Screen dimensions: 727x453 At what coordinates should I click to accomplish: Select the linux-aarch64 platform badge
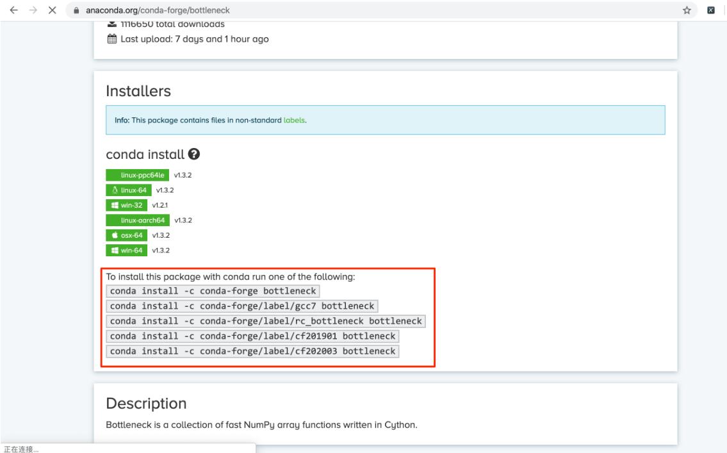click(138, 220)
